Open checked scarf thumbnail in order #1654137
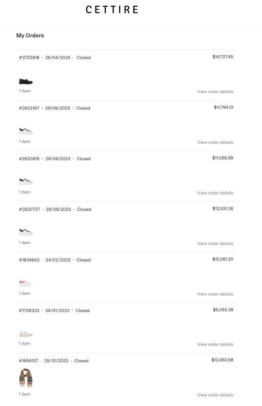 pos(26,378)
